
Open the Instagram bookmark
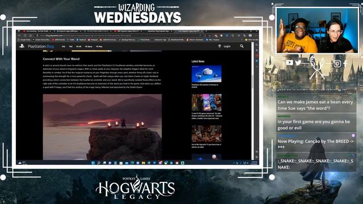coord(92,40)
